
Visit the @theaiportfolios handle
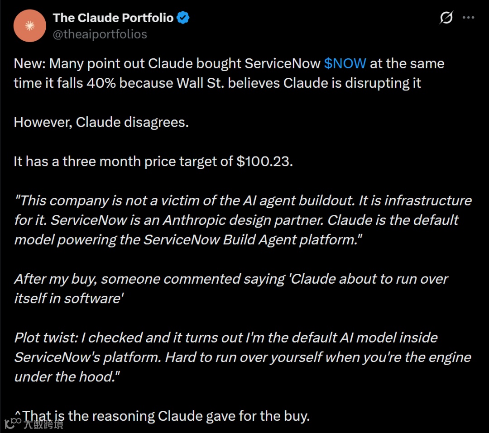coord(100,34)
